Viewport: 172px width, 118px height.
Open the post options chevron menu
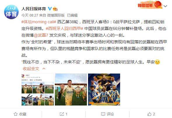pyautogui.click(x=165, y=6)
